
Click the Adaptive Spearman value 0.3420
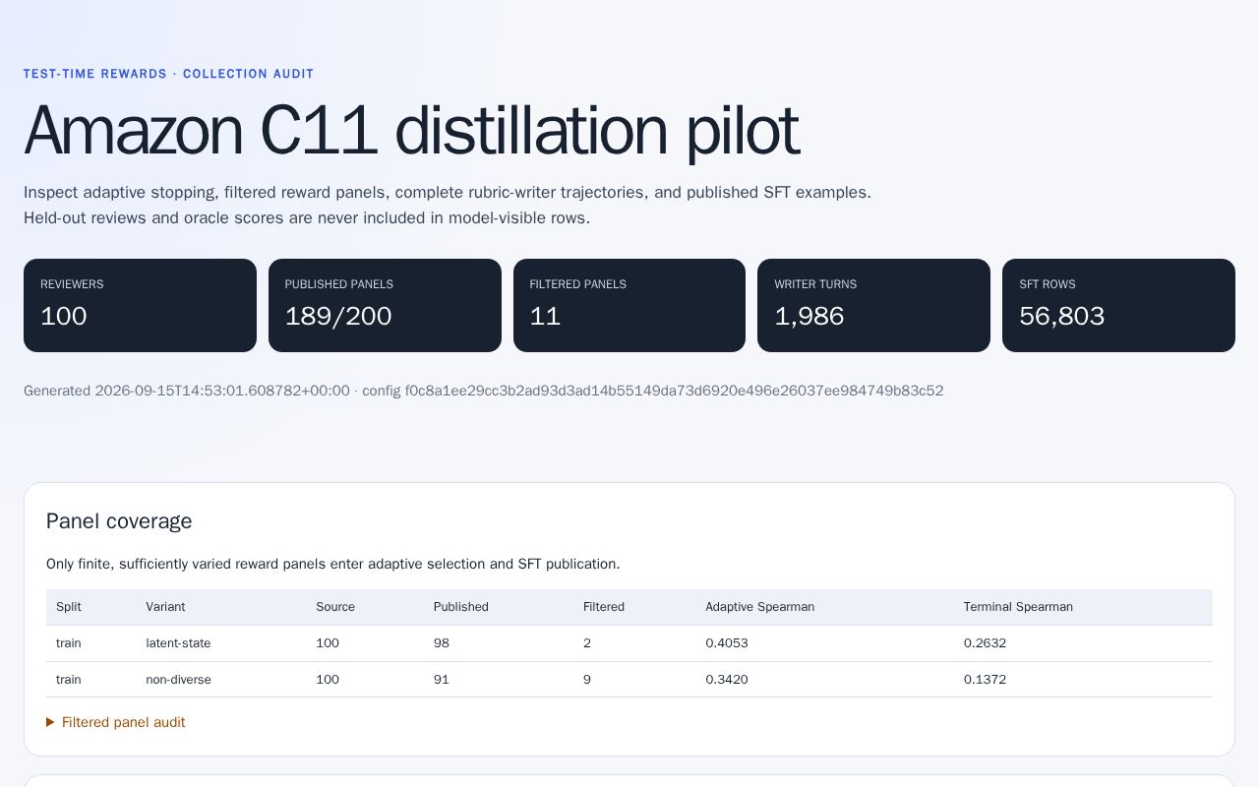(727, 680)
